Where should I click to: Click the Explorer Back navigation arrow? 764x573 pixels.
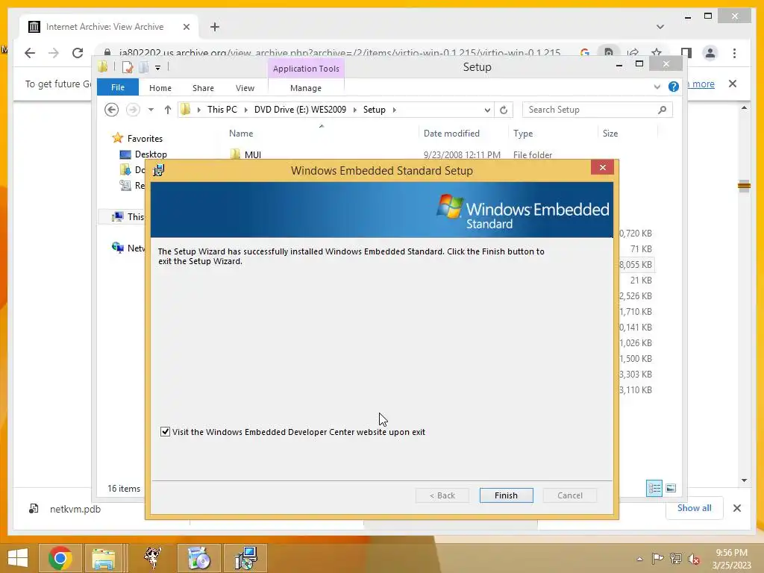coord(112,110)
